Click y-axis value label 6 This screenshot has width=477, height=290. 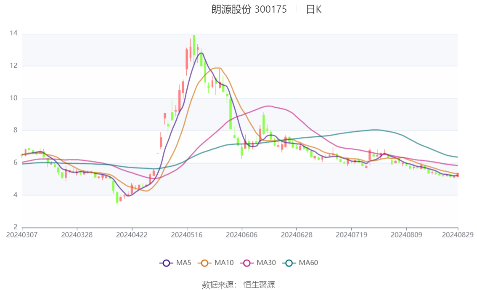coord(15,162)
